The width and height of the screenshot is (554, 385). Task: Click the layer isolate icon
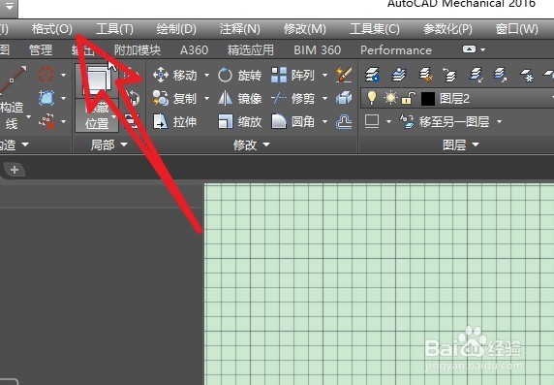476,75
